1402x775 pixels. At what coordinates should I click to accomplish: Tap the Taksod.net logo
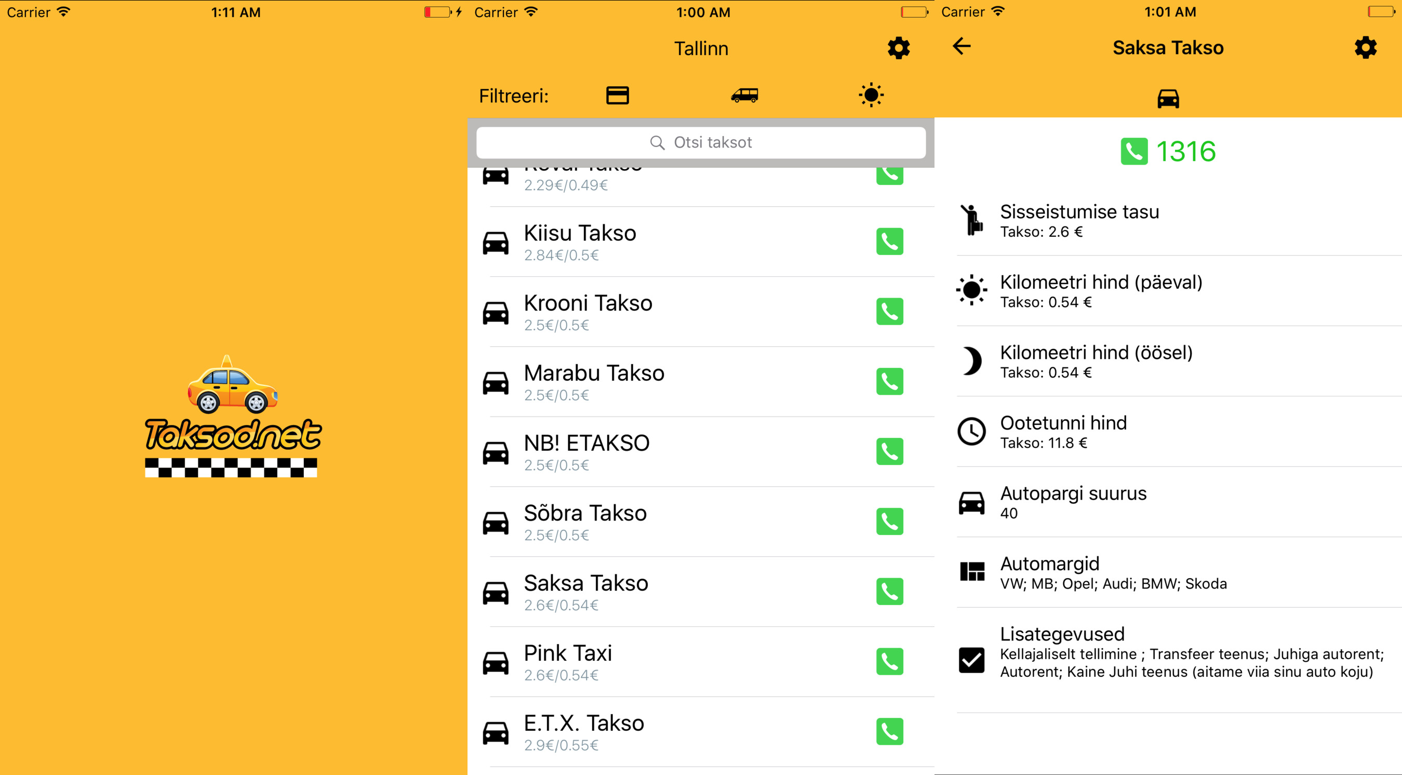coord(232,417)
